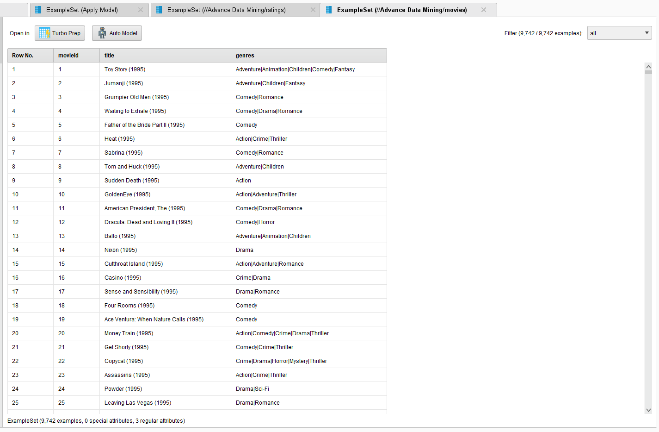Close the Advance Data Mining/movies tab

(x=484, y=10)
